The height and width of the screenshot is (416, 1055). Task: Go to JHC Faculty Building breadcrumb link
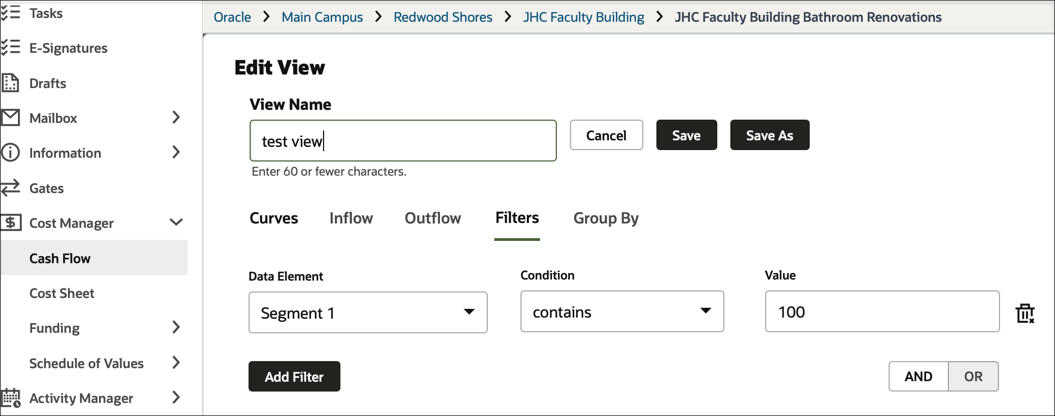(x=584, y=17)
